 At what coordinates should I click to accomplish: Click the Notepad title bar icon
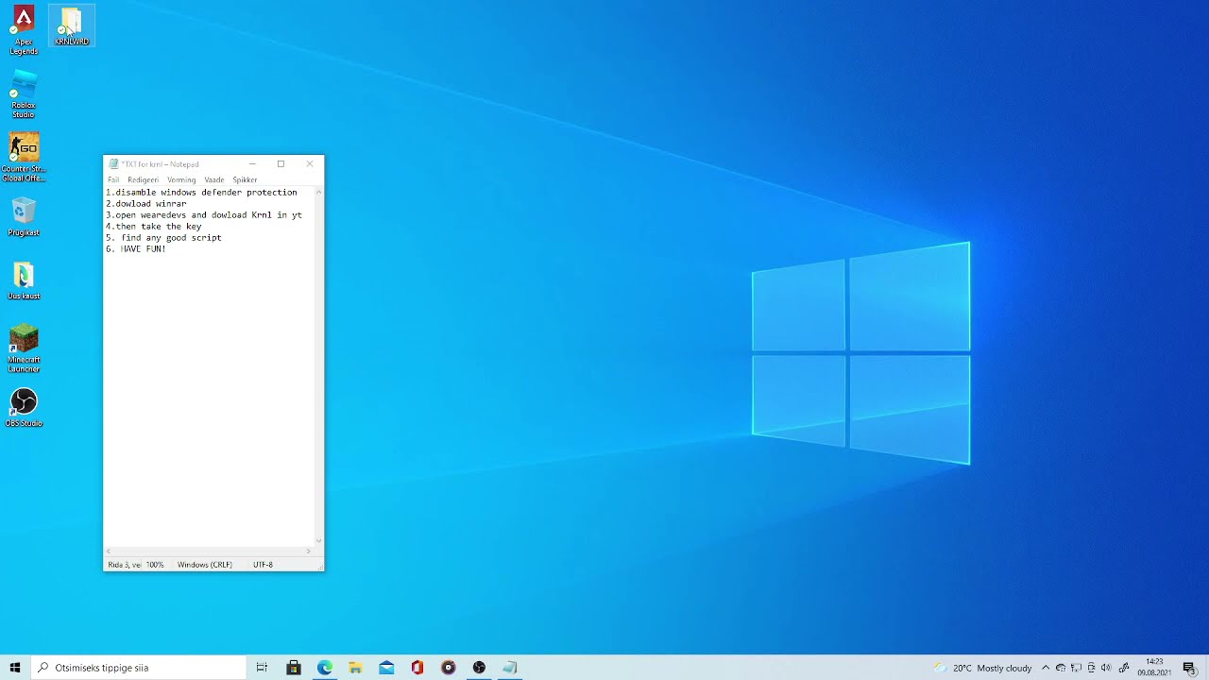[113, 164]
